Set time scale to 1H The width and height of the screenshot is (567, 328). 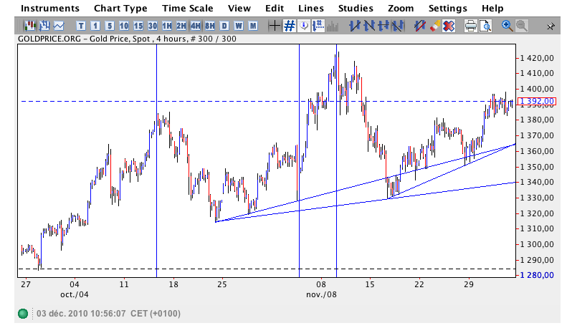point(167,26)
